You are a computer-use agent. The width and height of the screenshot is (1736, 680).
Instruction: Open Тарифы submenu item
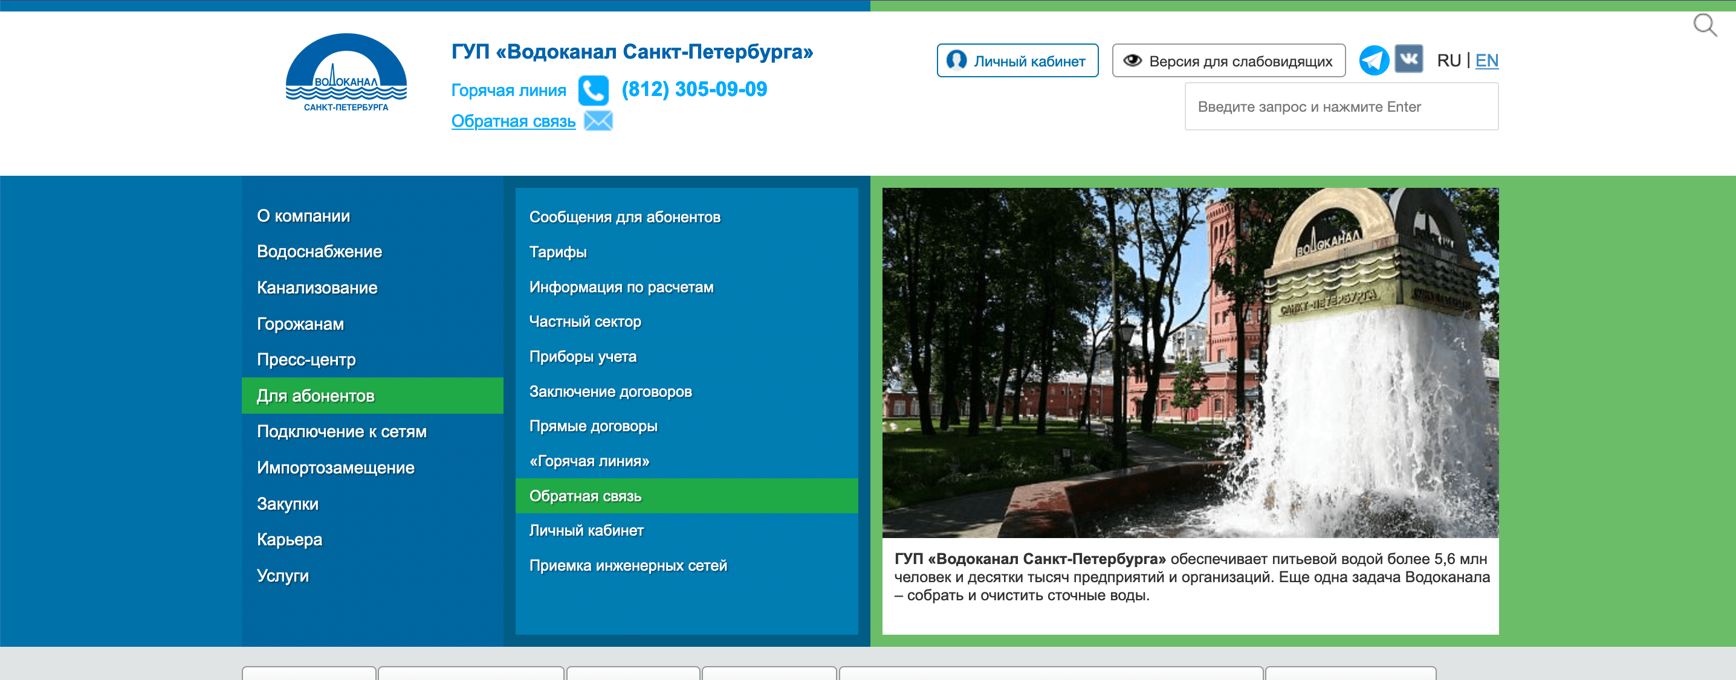[557, 252]
